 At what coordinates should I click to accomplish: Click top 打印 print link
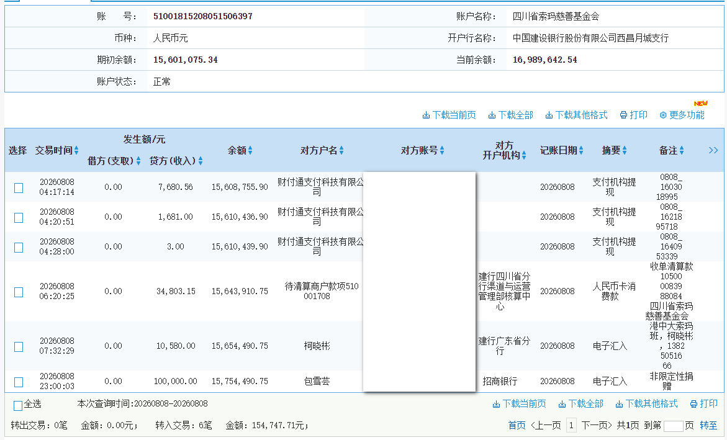coord(634,115)
